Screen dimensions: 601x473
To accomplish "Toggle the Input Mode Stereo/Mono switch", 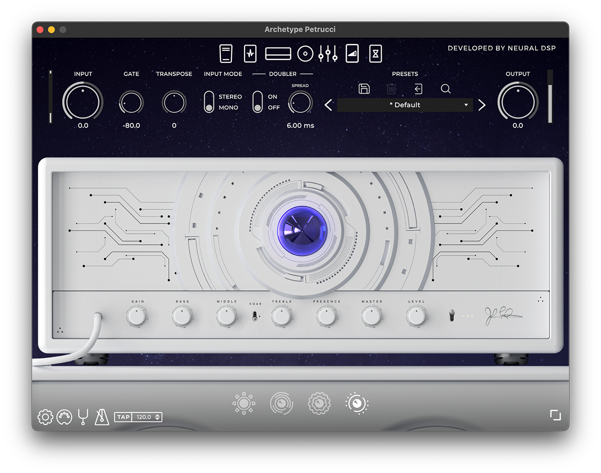I will pyautogui.click(x=209, y=102).
